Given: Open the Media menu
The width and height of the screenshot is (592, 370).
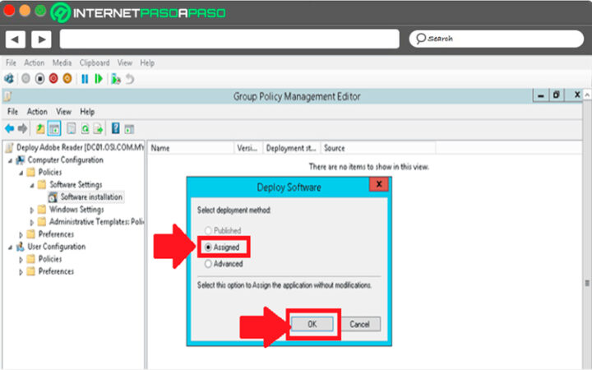Looking at the screenshot, I should click(62, 62).
